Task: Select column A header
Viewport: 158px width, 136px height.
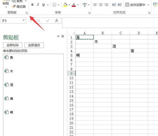Action: [x=85, y=33]
